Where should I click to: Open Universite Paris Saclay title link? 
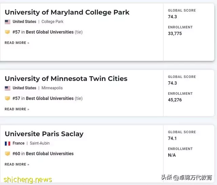coord(44,134)
